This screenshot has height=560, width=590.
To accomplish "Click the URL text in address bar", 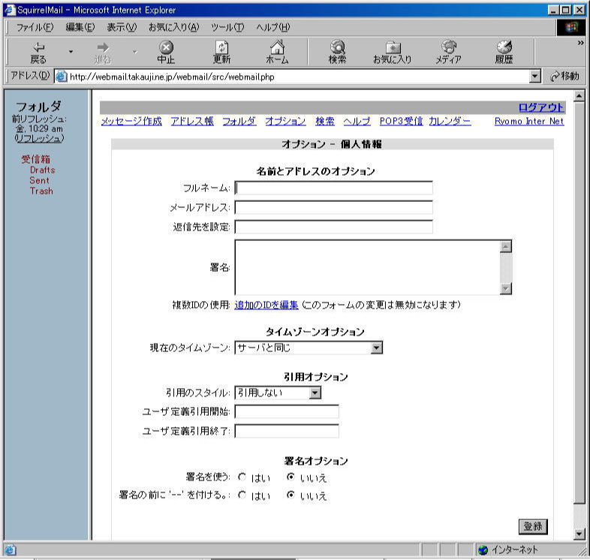I will pos(172,77).
